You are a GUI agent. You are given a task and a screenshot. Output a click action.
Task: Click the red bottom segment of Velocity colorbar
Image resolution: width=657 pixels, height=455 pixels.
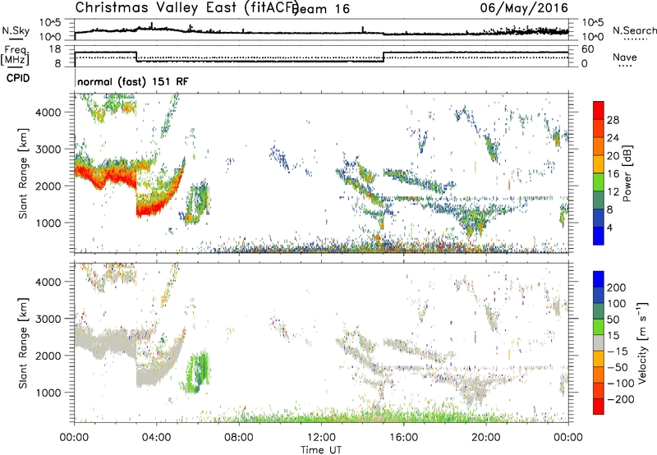599,407
